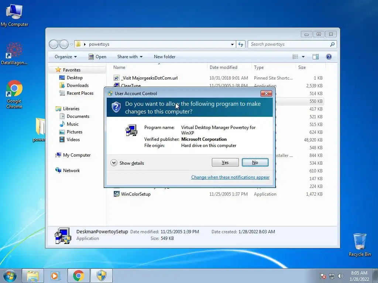Open Explorer help icon
This screenshot has width=378, height=283.
329,56
